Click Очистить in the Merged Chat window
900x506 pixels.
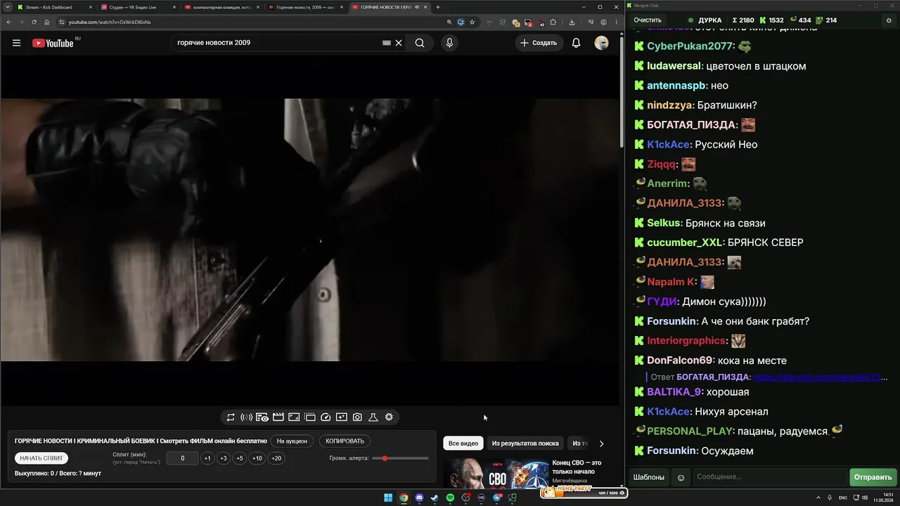tap(648, 20)
